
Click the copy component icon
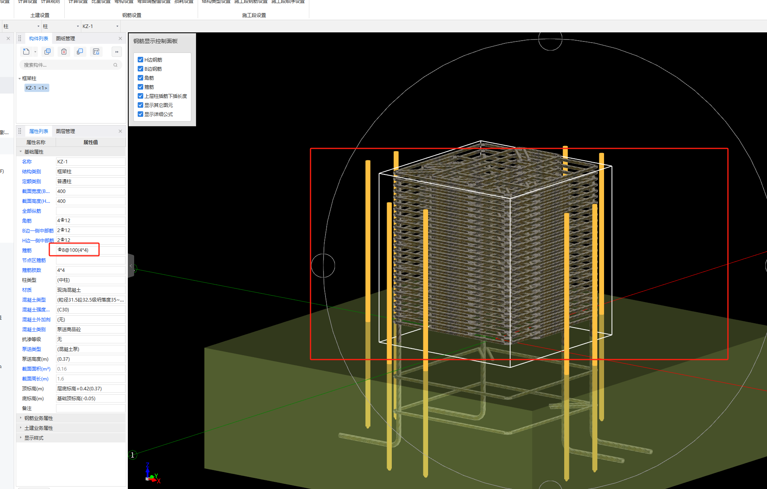(x=47, y=52)
